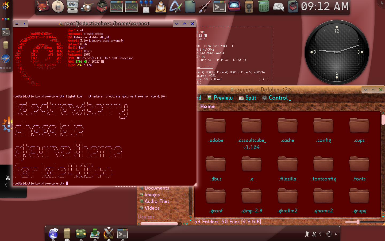Shade terminal window with the down chevron
Image resolution: width=385 pixels, height=241 pixels.
coord(177,24)
